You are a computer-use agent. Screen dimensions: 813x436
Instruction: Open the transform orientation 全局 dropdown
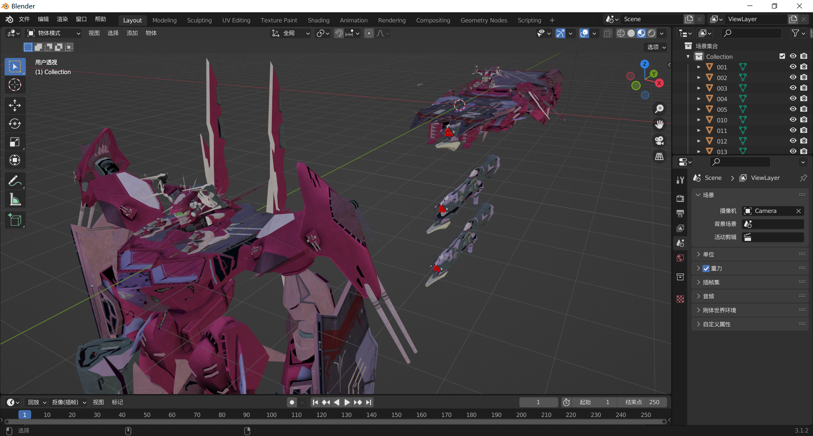pyautogui.click(x=290, y=33)
